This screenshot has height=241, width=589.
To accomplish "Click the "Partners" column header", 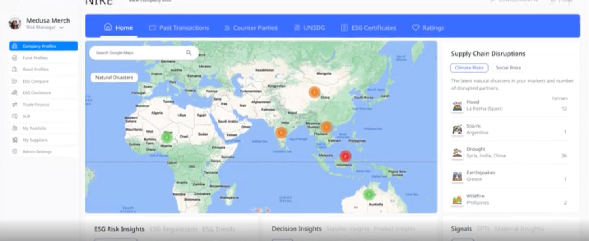I will pos(559,98).
